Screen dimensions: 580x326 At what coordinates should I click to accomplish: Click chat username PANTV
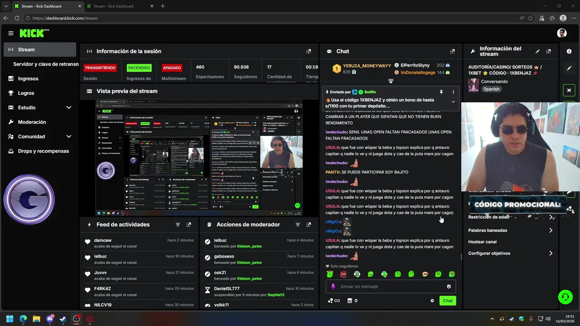pyautogui.click(x=332, y=172)
